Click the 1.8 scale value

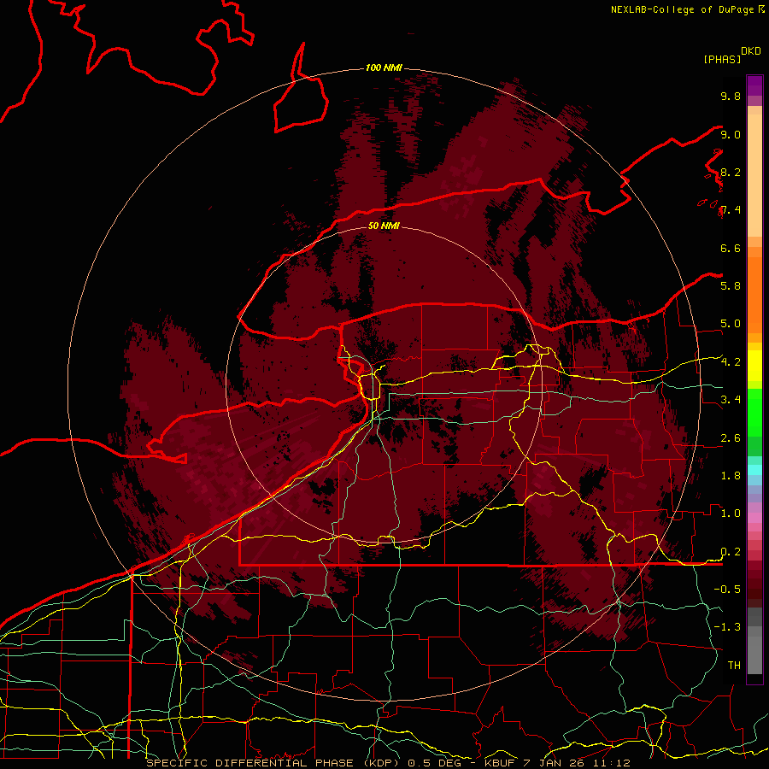731,476
